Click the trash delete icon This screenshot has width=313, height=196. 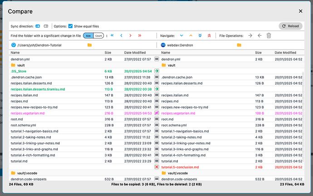[x=269, y=35]
